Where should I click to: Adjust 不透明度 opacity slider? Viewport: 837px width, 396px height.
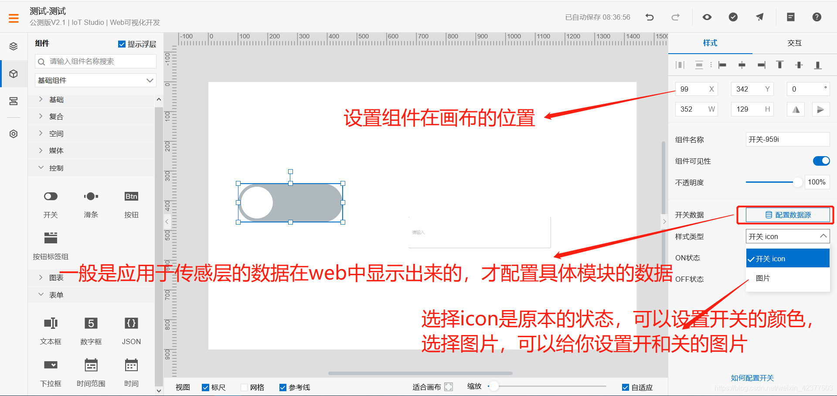pos(797,182)
